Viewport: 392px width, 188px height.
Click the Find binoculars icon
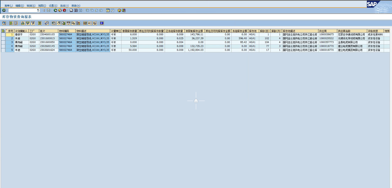76,10
